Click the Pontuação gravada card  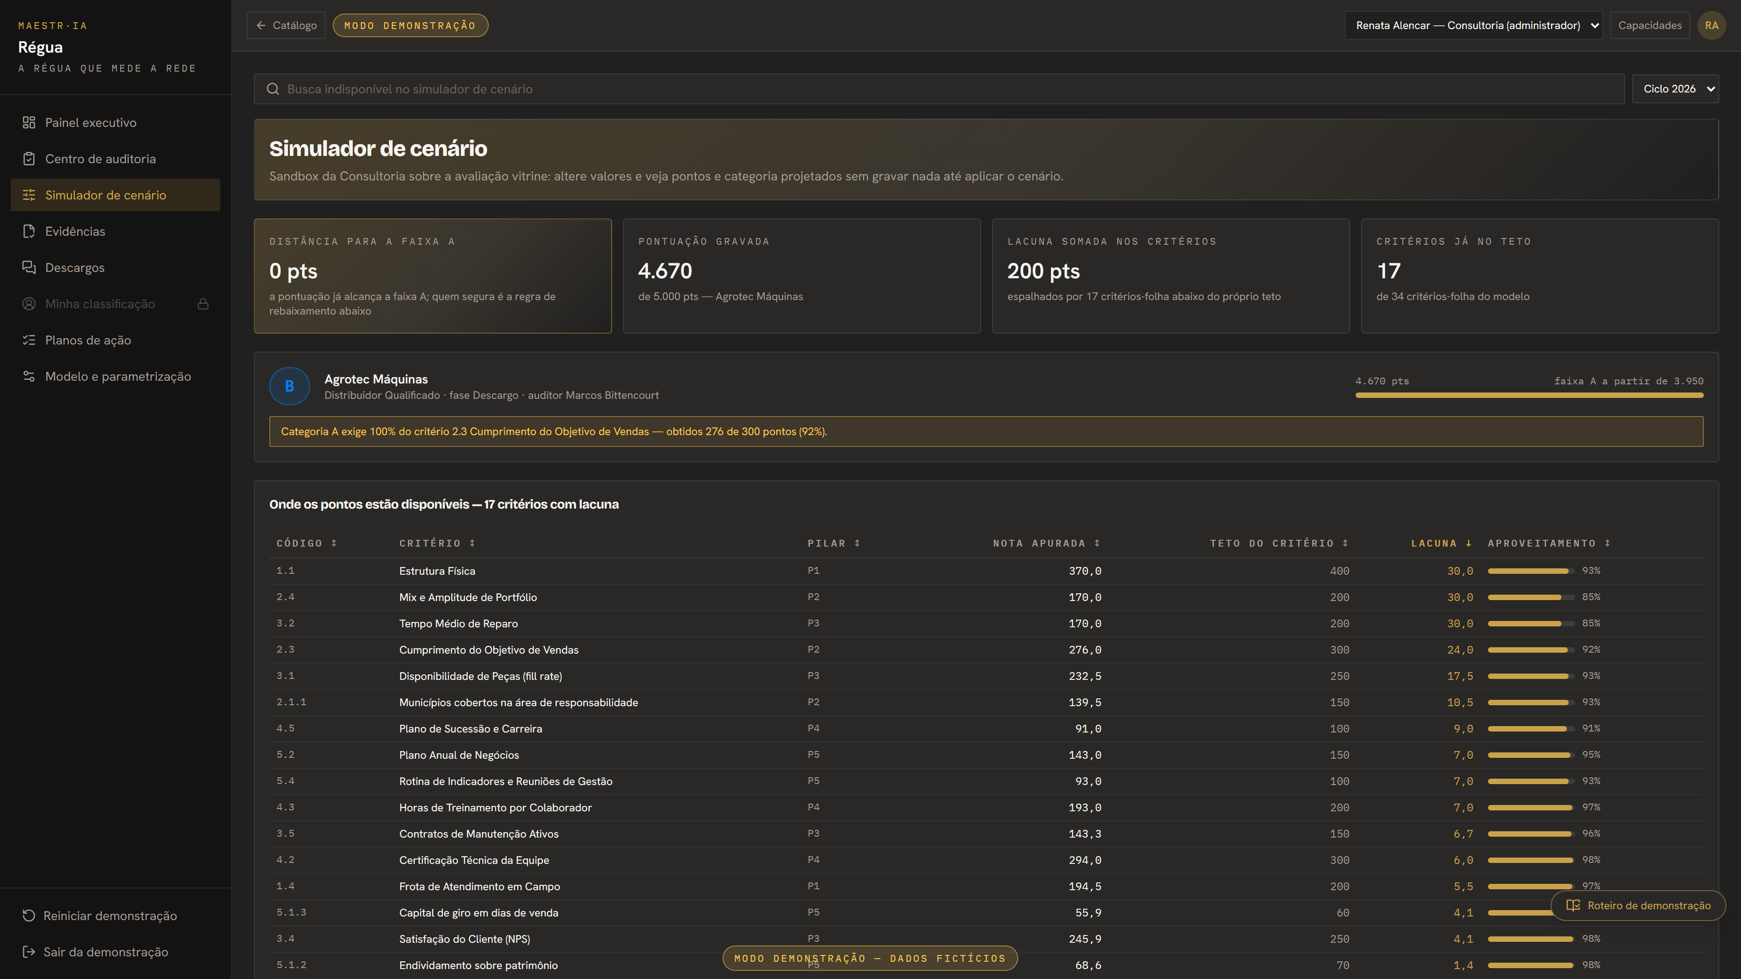coord(802,276)
